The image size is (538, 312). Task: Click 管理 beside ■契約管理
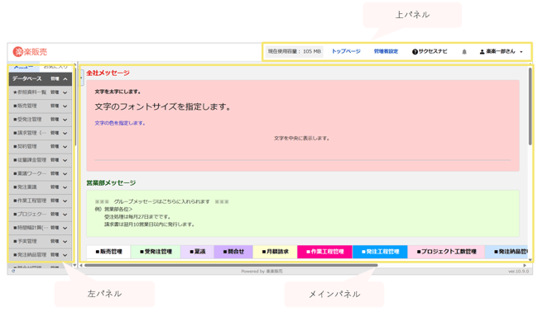(x=55, y=146)
